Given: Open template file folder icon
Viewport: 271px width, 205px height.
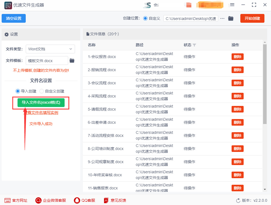Looking at the screenshot, I should click(x=72, y=61).
